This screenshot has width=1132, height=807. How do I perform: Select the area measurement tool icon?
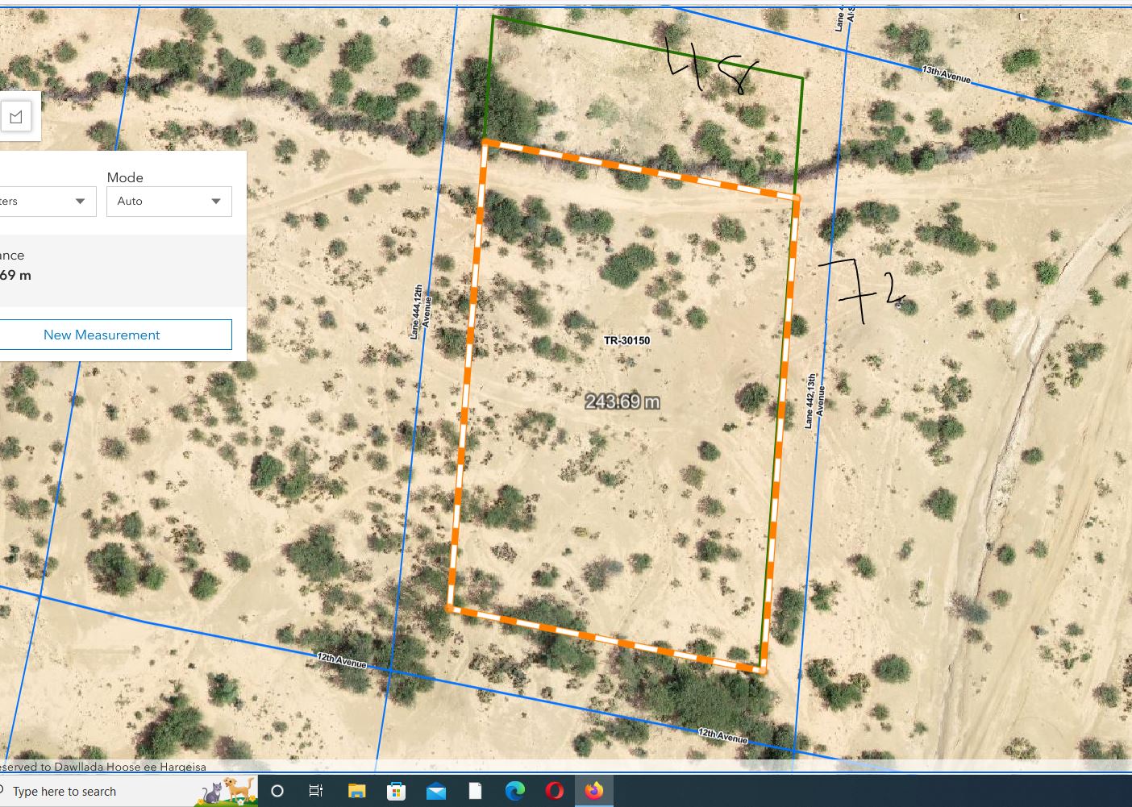click(16, 117)
